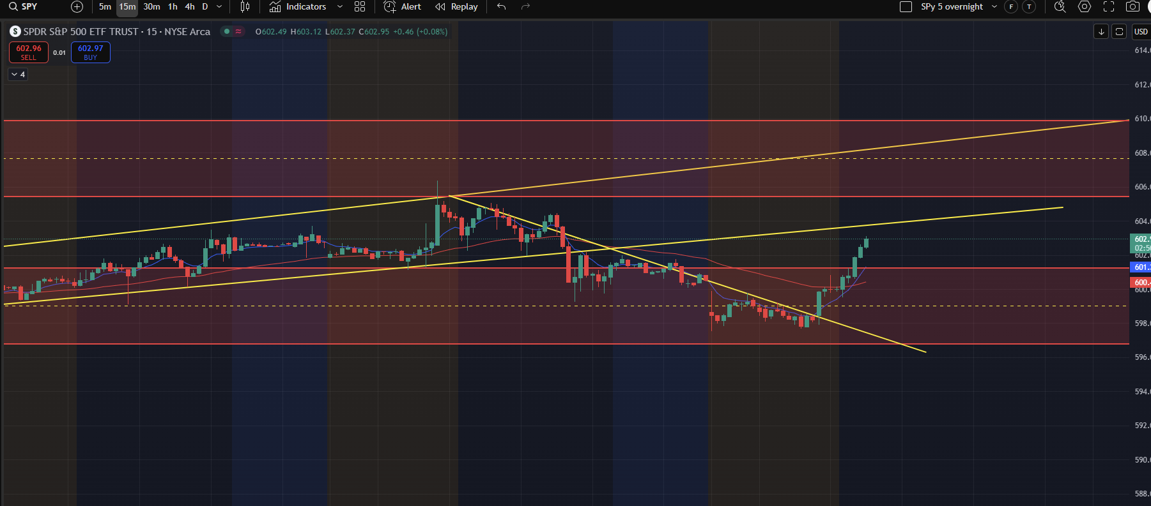Click the maximize pane icon beside USD
This screenshot has height=506, width=1151.
[x=1119, y=31]
